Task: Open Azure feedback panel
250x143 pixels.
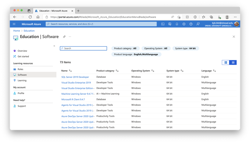Action: click(198, 24)
